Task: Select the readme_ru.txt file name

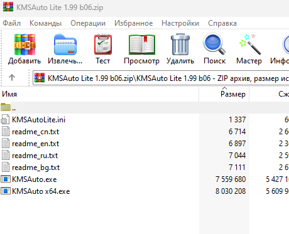Action: (x=35, y=156)
